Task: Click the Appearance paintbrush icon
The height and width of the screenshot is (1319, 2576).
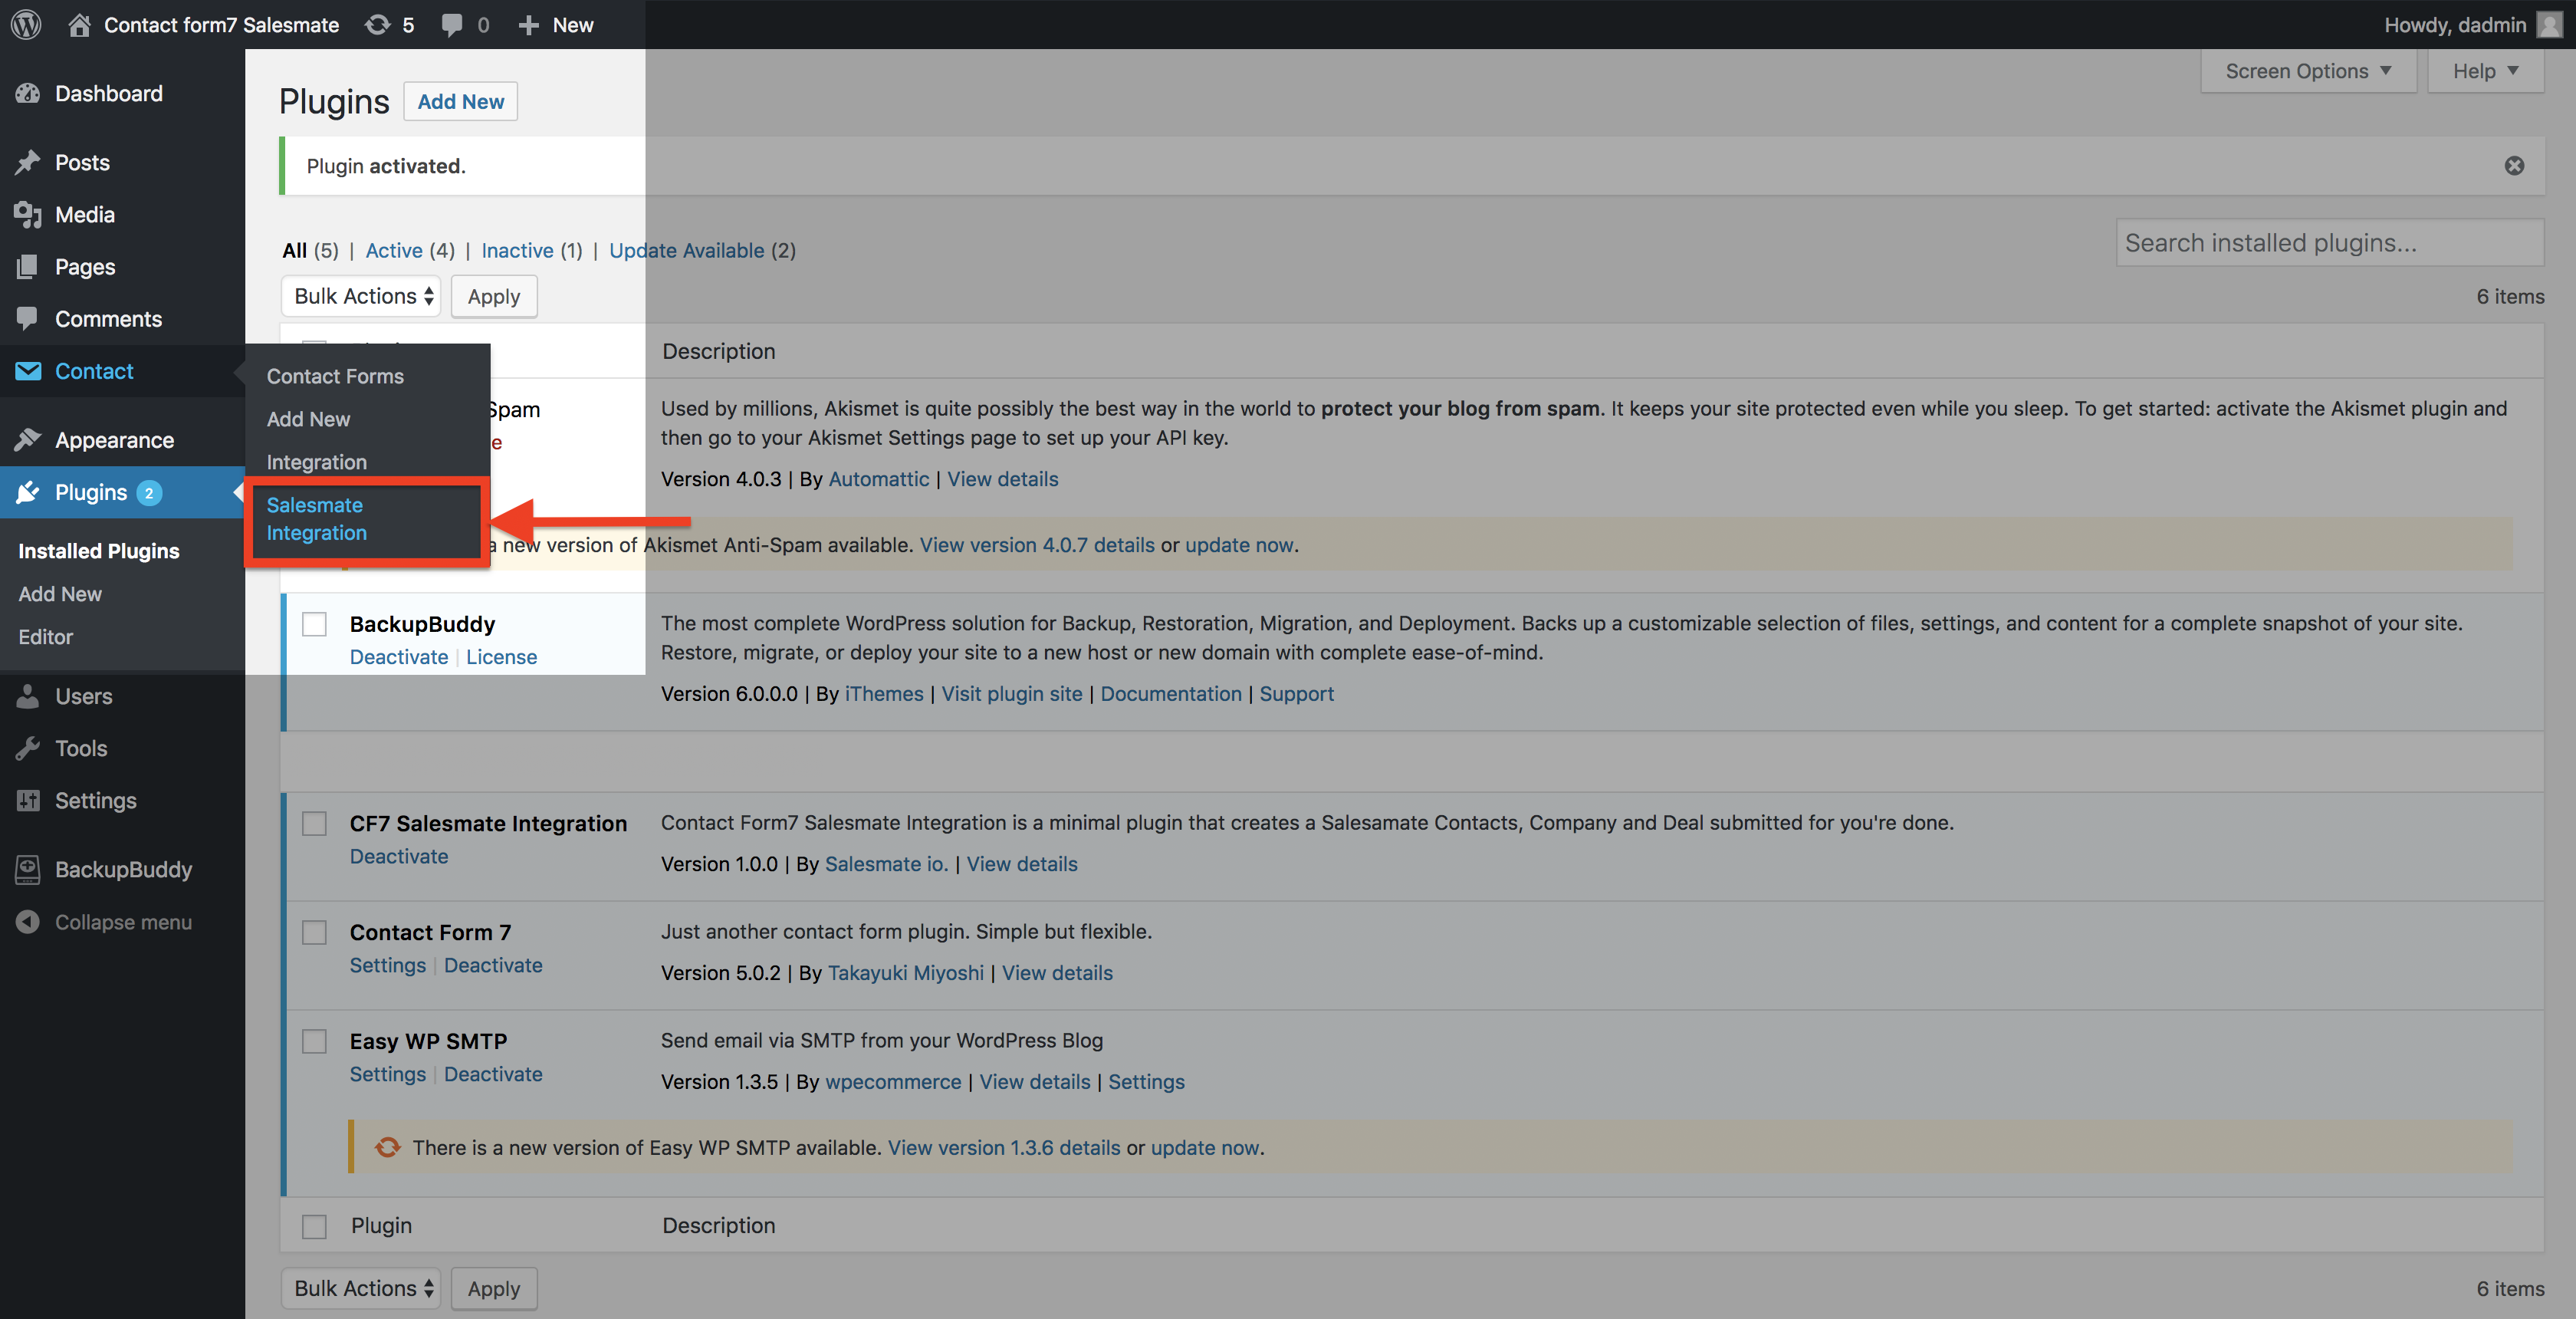Action: click(28, 439)
